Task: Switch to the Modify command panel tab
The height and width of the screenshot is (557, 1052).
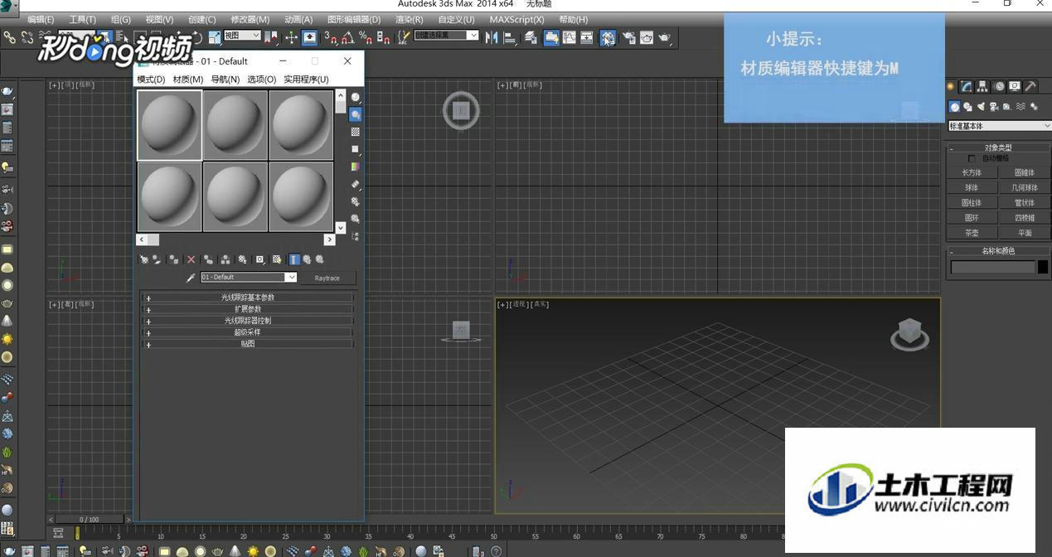Action: [967, 86]
